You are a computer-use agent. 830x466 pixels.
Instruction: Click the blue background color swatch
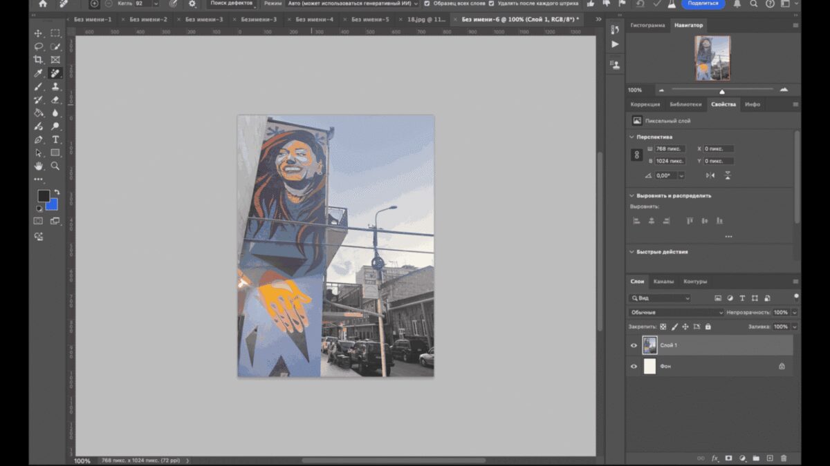[x=52, y=205]
